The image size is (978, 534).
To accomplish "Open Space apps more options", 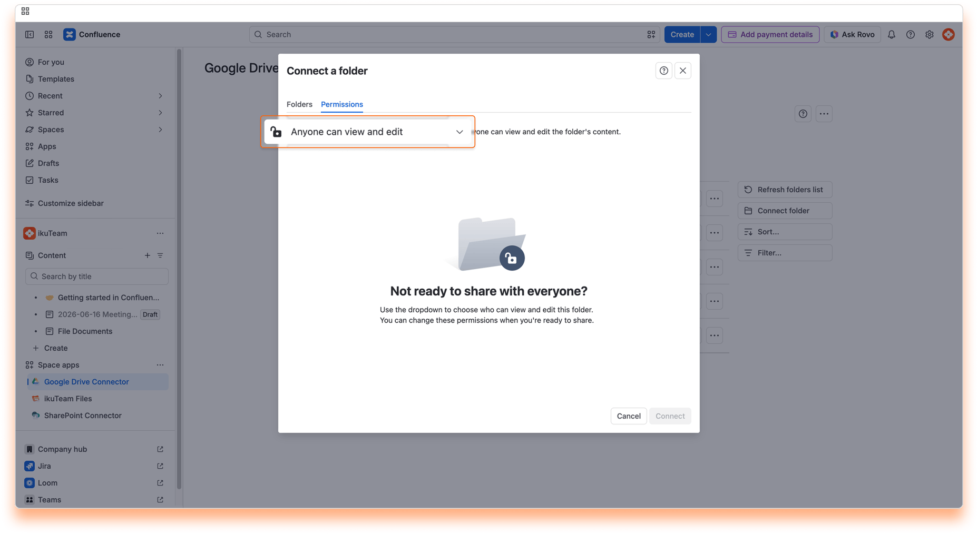I will (160, 365).
